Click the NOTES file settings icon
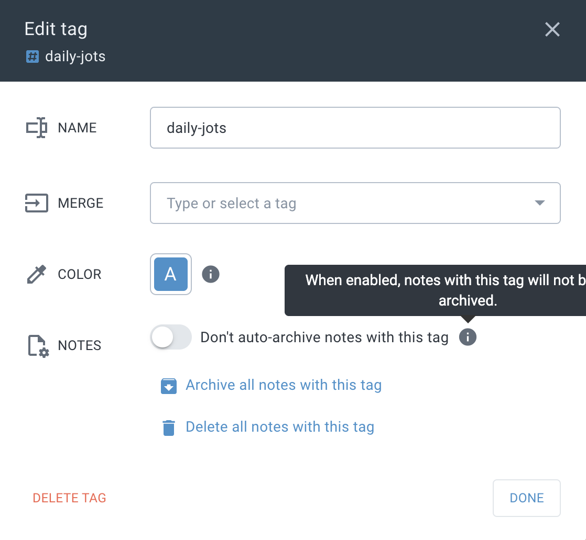Screen dimensions: 586x540 coord(38,346)
